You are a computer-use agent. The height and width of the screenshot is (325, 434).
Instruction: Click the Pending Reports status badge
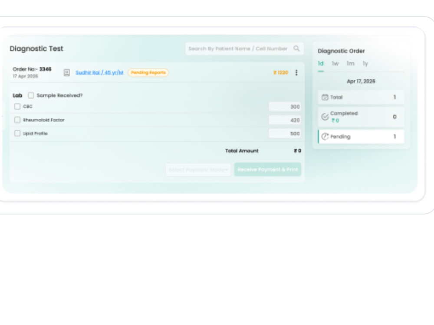point(148,72)
